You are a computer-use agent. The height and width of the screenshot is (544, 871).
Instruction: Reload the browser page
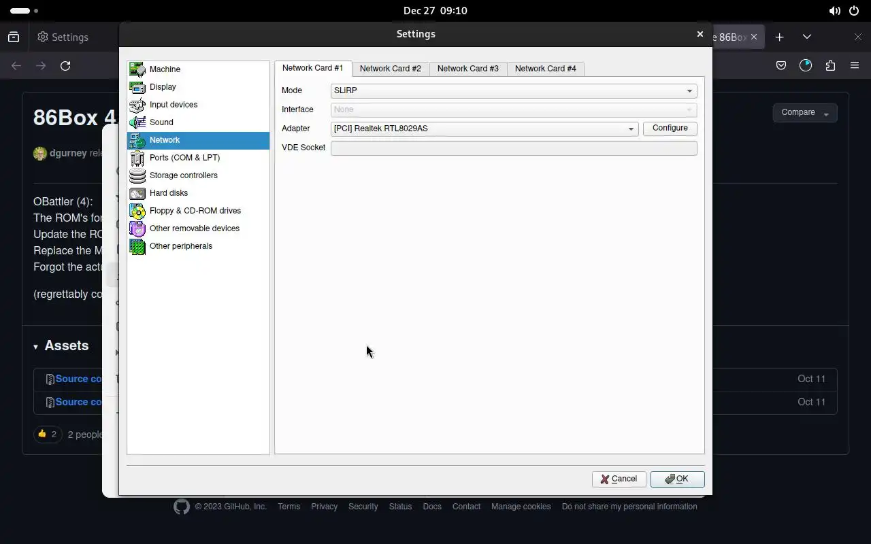(x=65, y=66)
